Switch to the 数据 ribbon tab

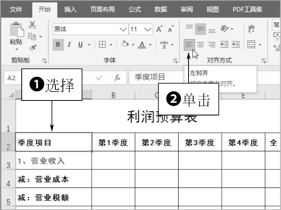[x=160, y=9]
